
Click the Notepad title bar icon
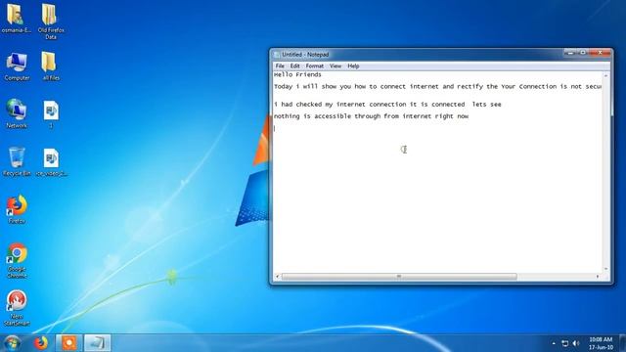(x=277, y=55)
